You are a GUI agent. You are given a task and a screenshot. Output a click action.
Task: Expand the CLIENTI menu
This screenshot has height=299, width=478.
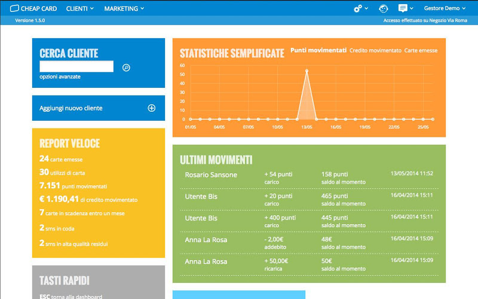(80, 8)
